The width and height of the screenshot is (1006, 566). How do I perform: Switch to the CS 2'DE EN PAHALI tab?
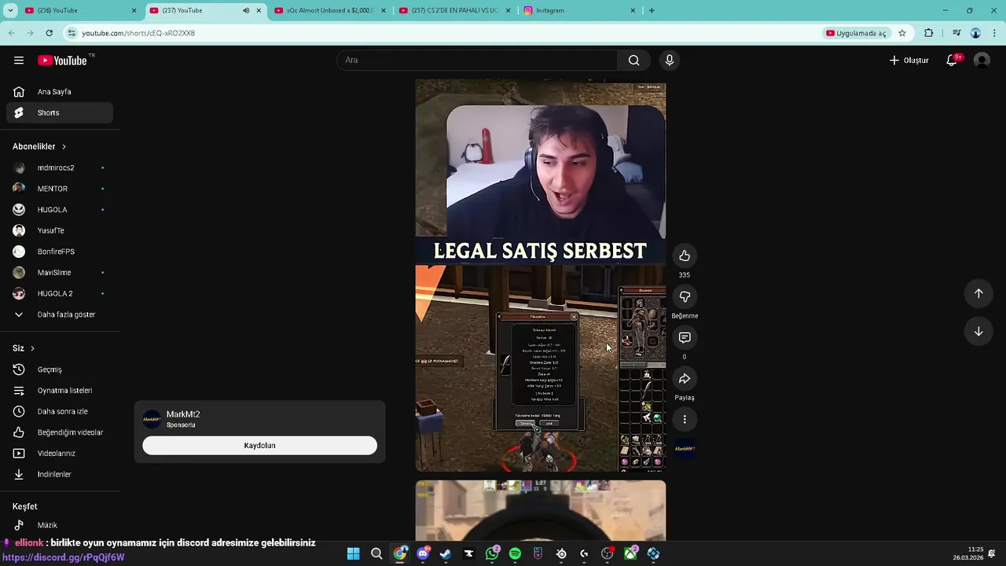coord(455,10)
